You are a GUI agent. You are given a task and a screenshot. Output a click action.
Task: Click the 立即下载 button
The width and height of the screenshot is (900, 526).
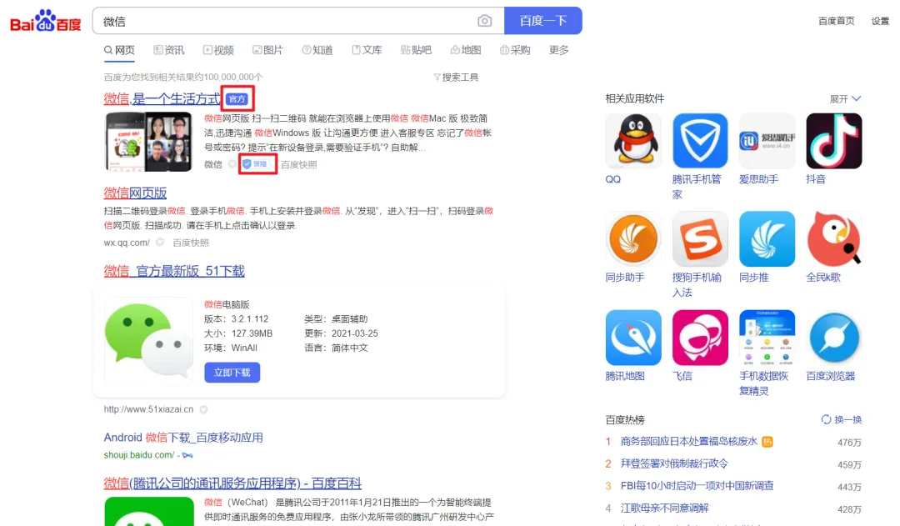click(x=232, y=373)
